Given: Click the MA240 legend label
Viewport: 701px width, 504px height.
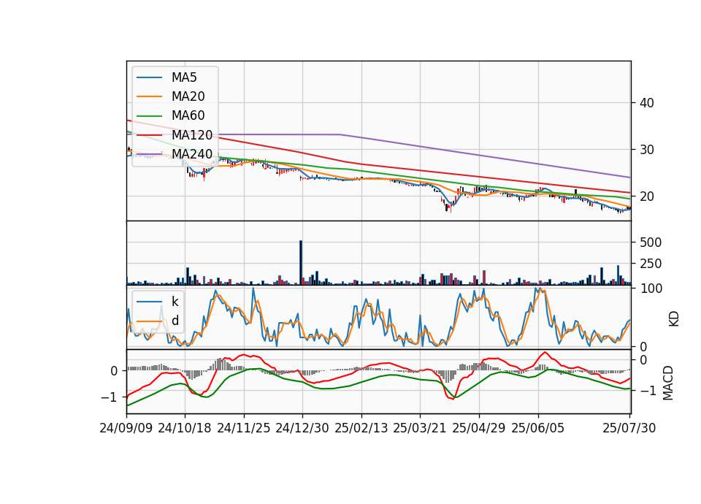Looking at the screenshot, I should click(x=192, y=154).
